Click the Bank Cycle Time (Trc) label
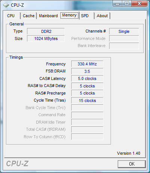This screenshot has height=173, width=150. (x=45, y=108)
